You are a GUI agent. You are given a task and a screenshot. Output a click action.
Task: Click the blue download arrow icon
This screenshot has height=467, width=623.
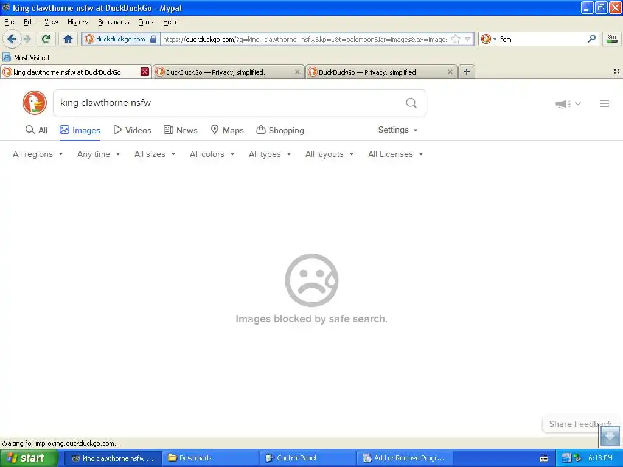coord(610,435)
